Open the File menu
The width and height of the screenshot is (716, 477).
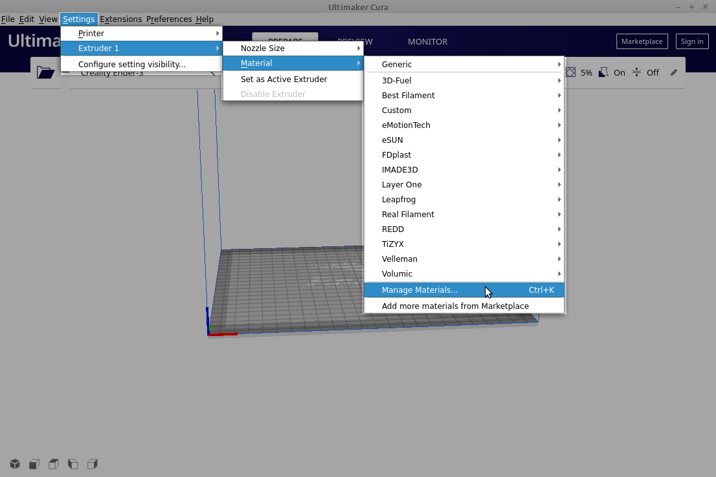(8, 19)
